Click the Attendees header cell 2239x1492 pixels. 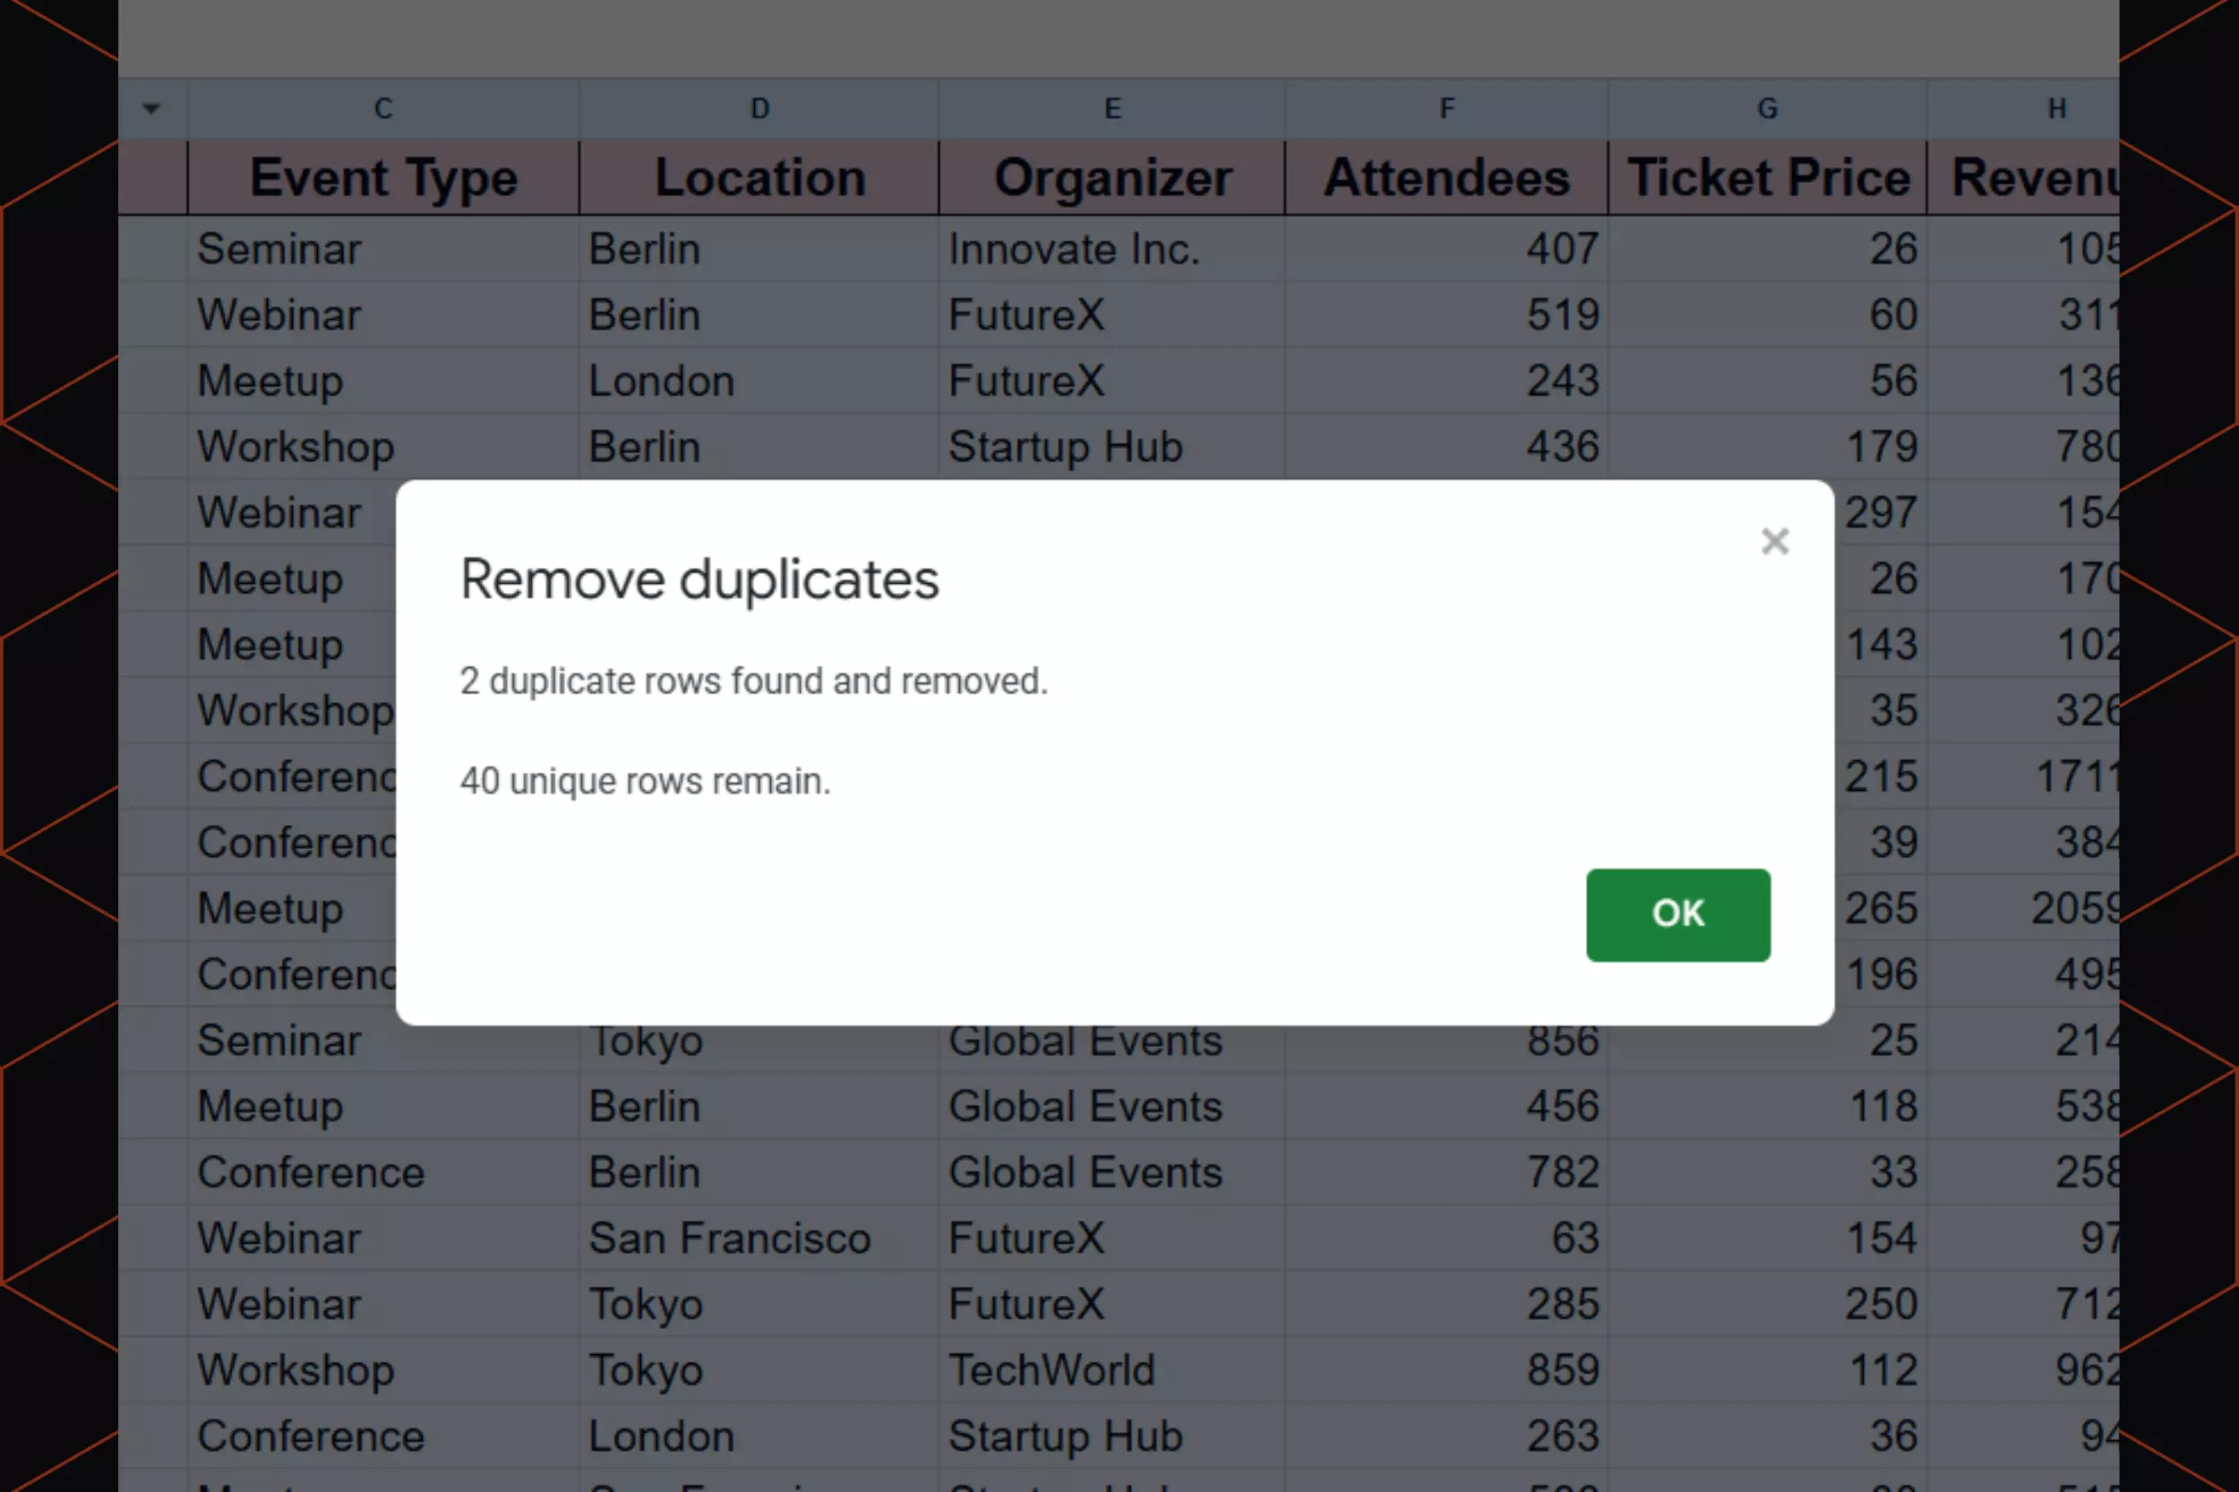tap(1445, 178)
